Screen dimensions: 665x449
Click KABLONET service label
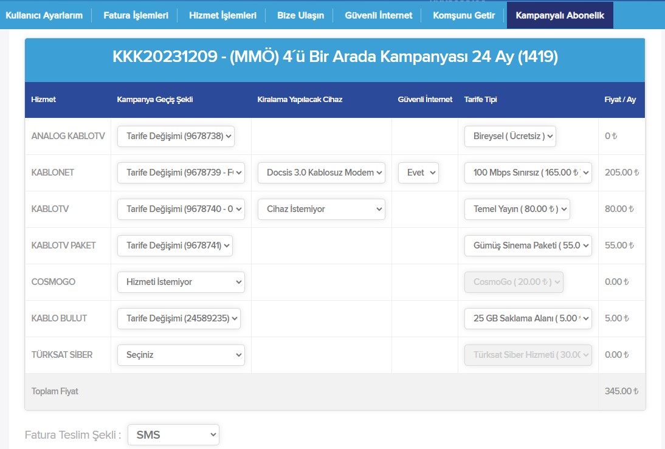(53, 173)
